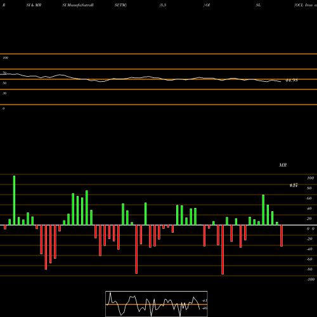
Task: Click the MR axis label 40
Action: pyautogui.click(x=309, y=209)
